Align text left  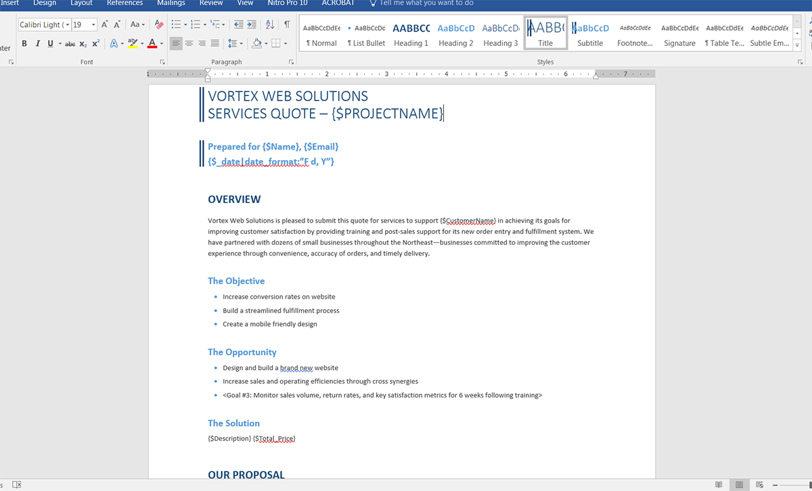pos(176,44)
